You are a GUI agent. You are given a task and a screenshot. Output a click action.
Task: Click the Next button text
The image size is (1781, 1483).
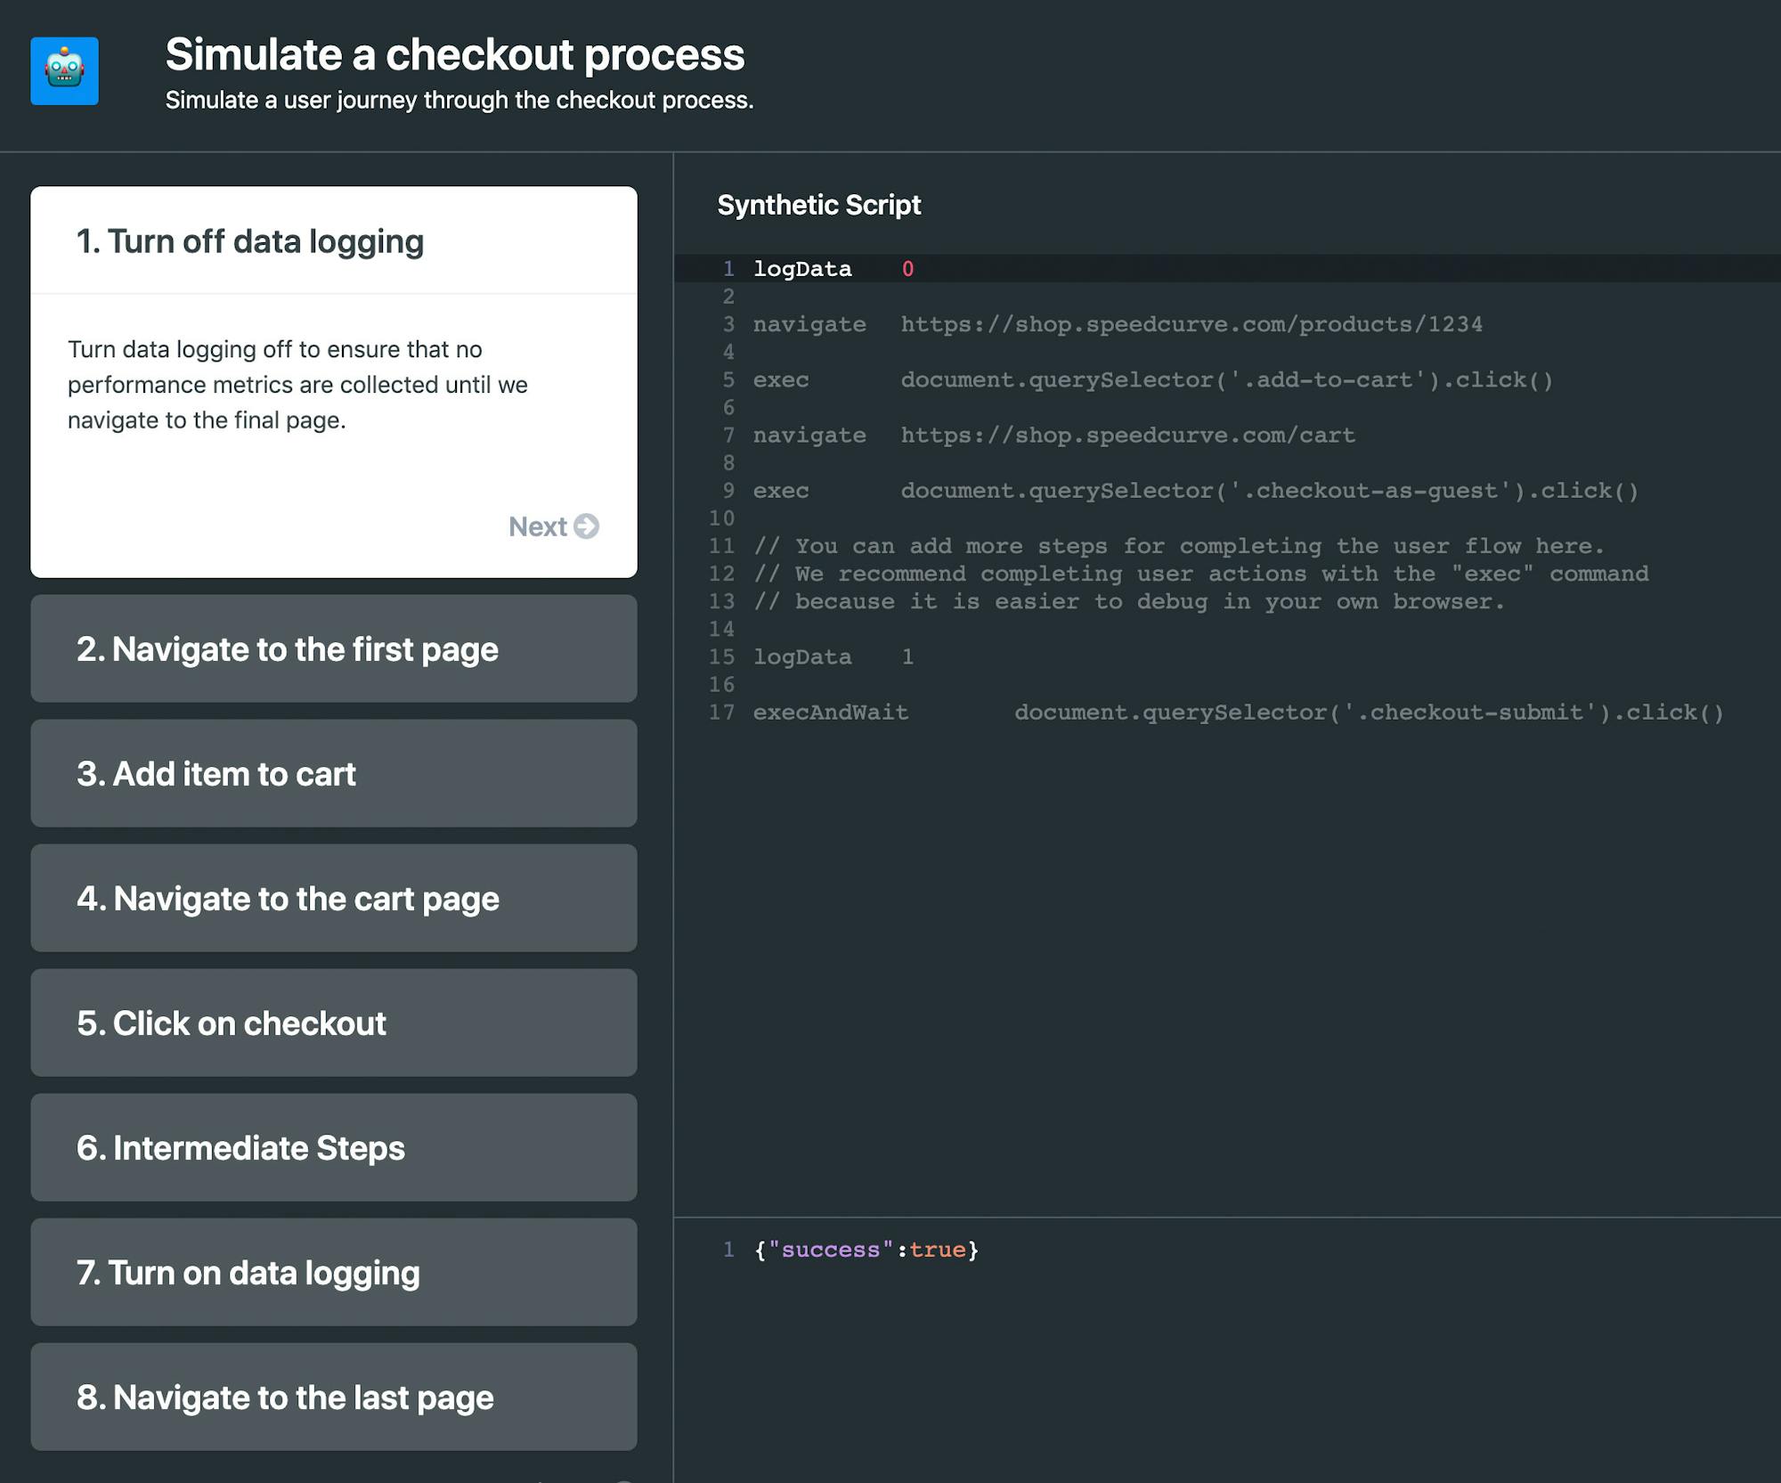[537, 526]
